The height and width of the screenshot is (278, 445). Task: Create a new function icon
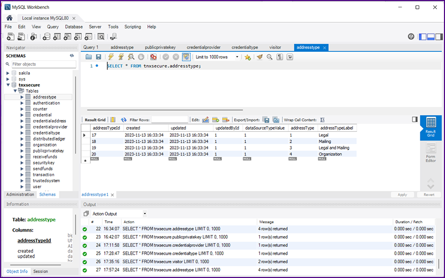[89, 37]
